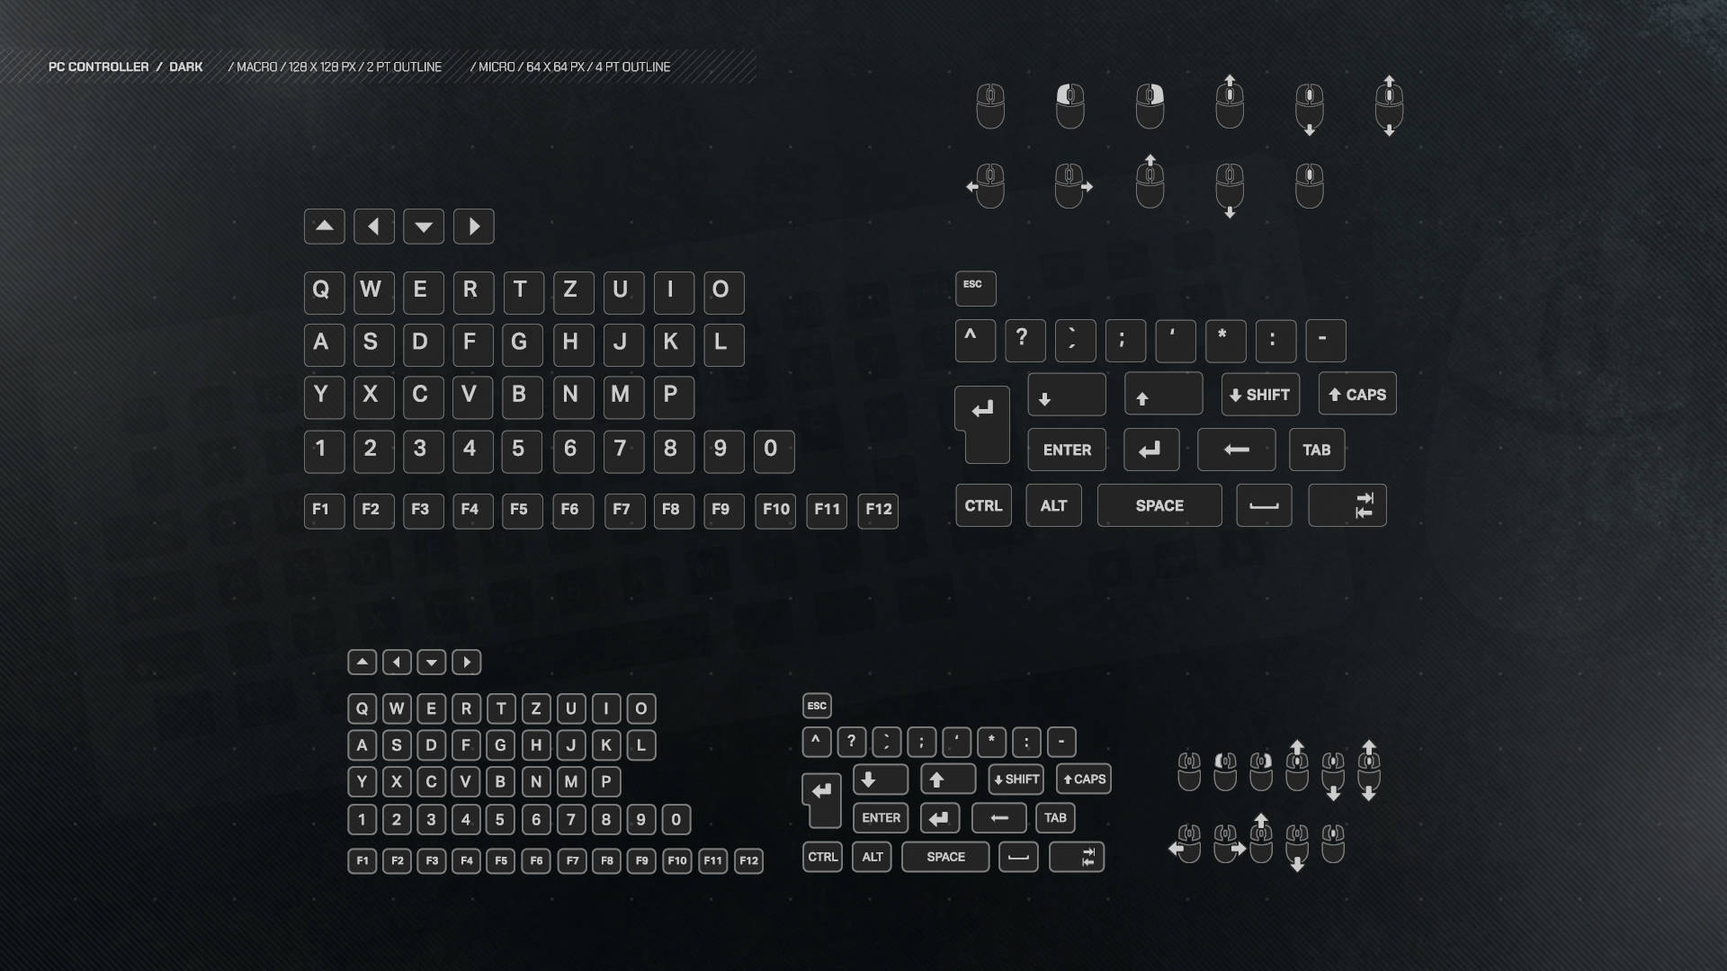The height and width of the screenshot is (971, 1727).
Task: Select the SPACE key in macro layout
Action: [x=1159, y=505]
